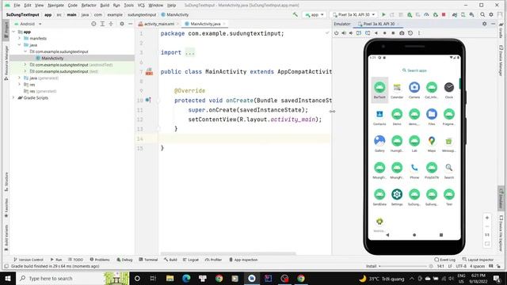This screenshot has width=507, height=285.
Task: Open File Explorer from the taskbar
Action: (x=170, y=278)
